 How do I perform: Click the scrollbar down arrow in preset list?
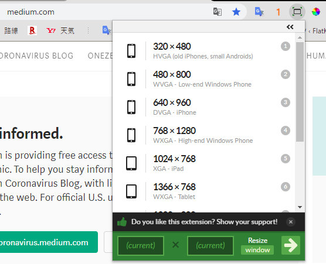tap(300, 207)
